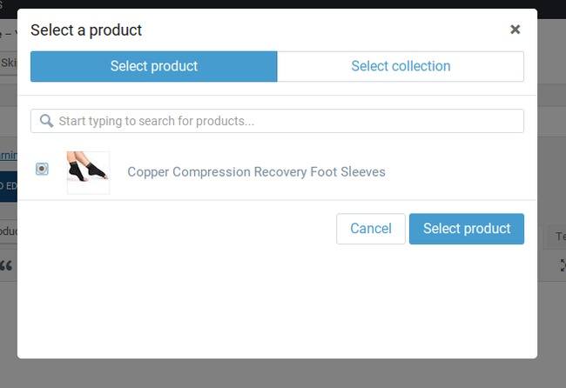This screenshot has height=388, width=566.
Task: Click the Copper Compression Recovery Foot Sleeves name
Action: 256,171
